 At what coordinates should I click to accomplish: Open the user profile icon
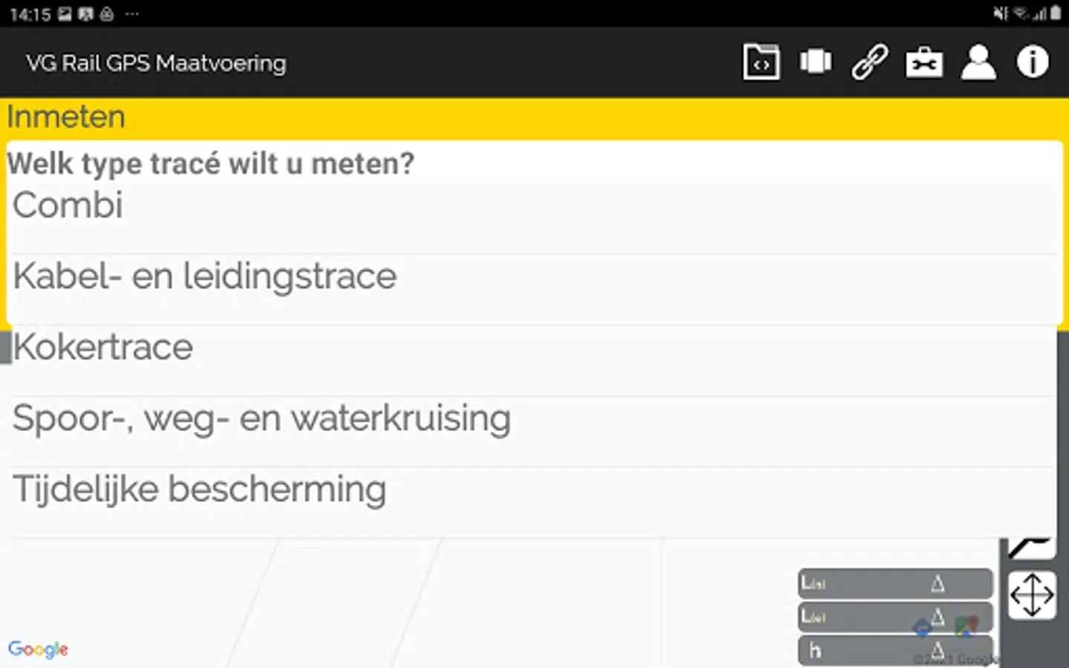(x=978, y=62)
